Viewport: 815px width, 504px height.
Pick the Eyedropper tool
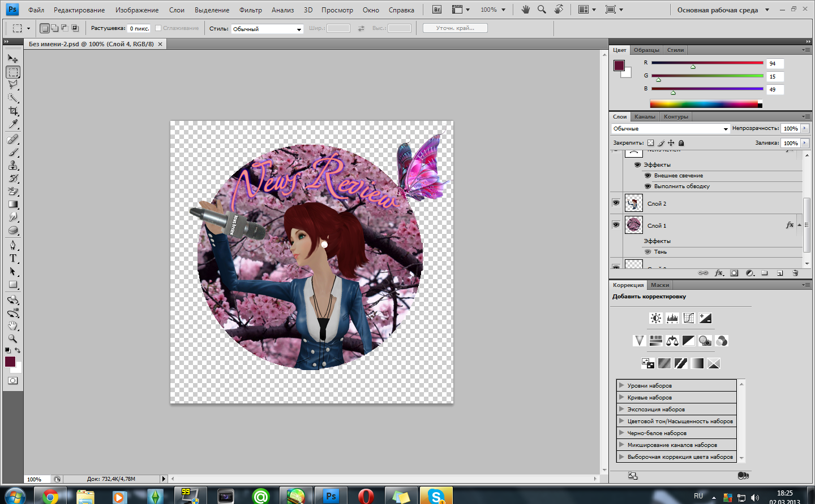13,125
